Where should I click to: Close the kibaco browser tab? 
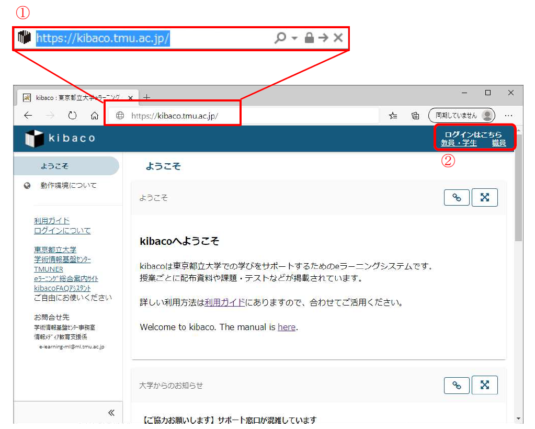click(x=130, y=98)
